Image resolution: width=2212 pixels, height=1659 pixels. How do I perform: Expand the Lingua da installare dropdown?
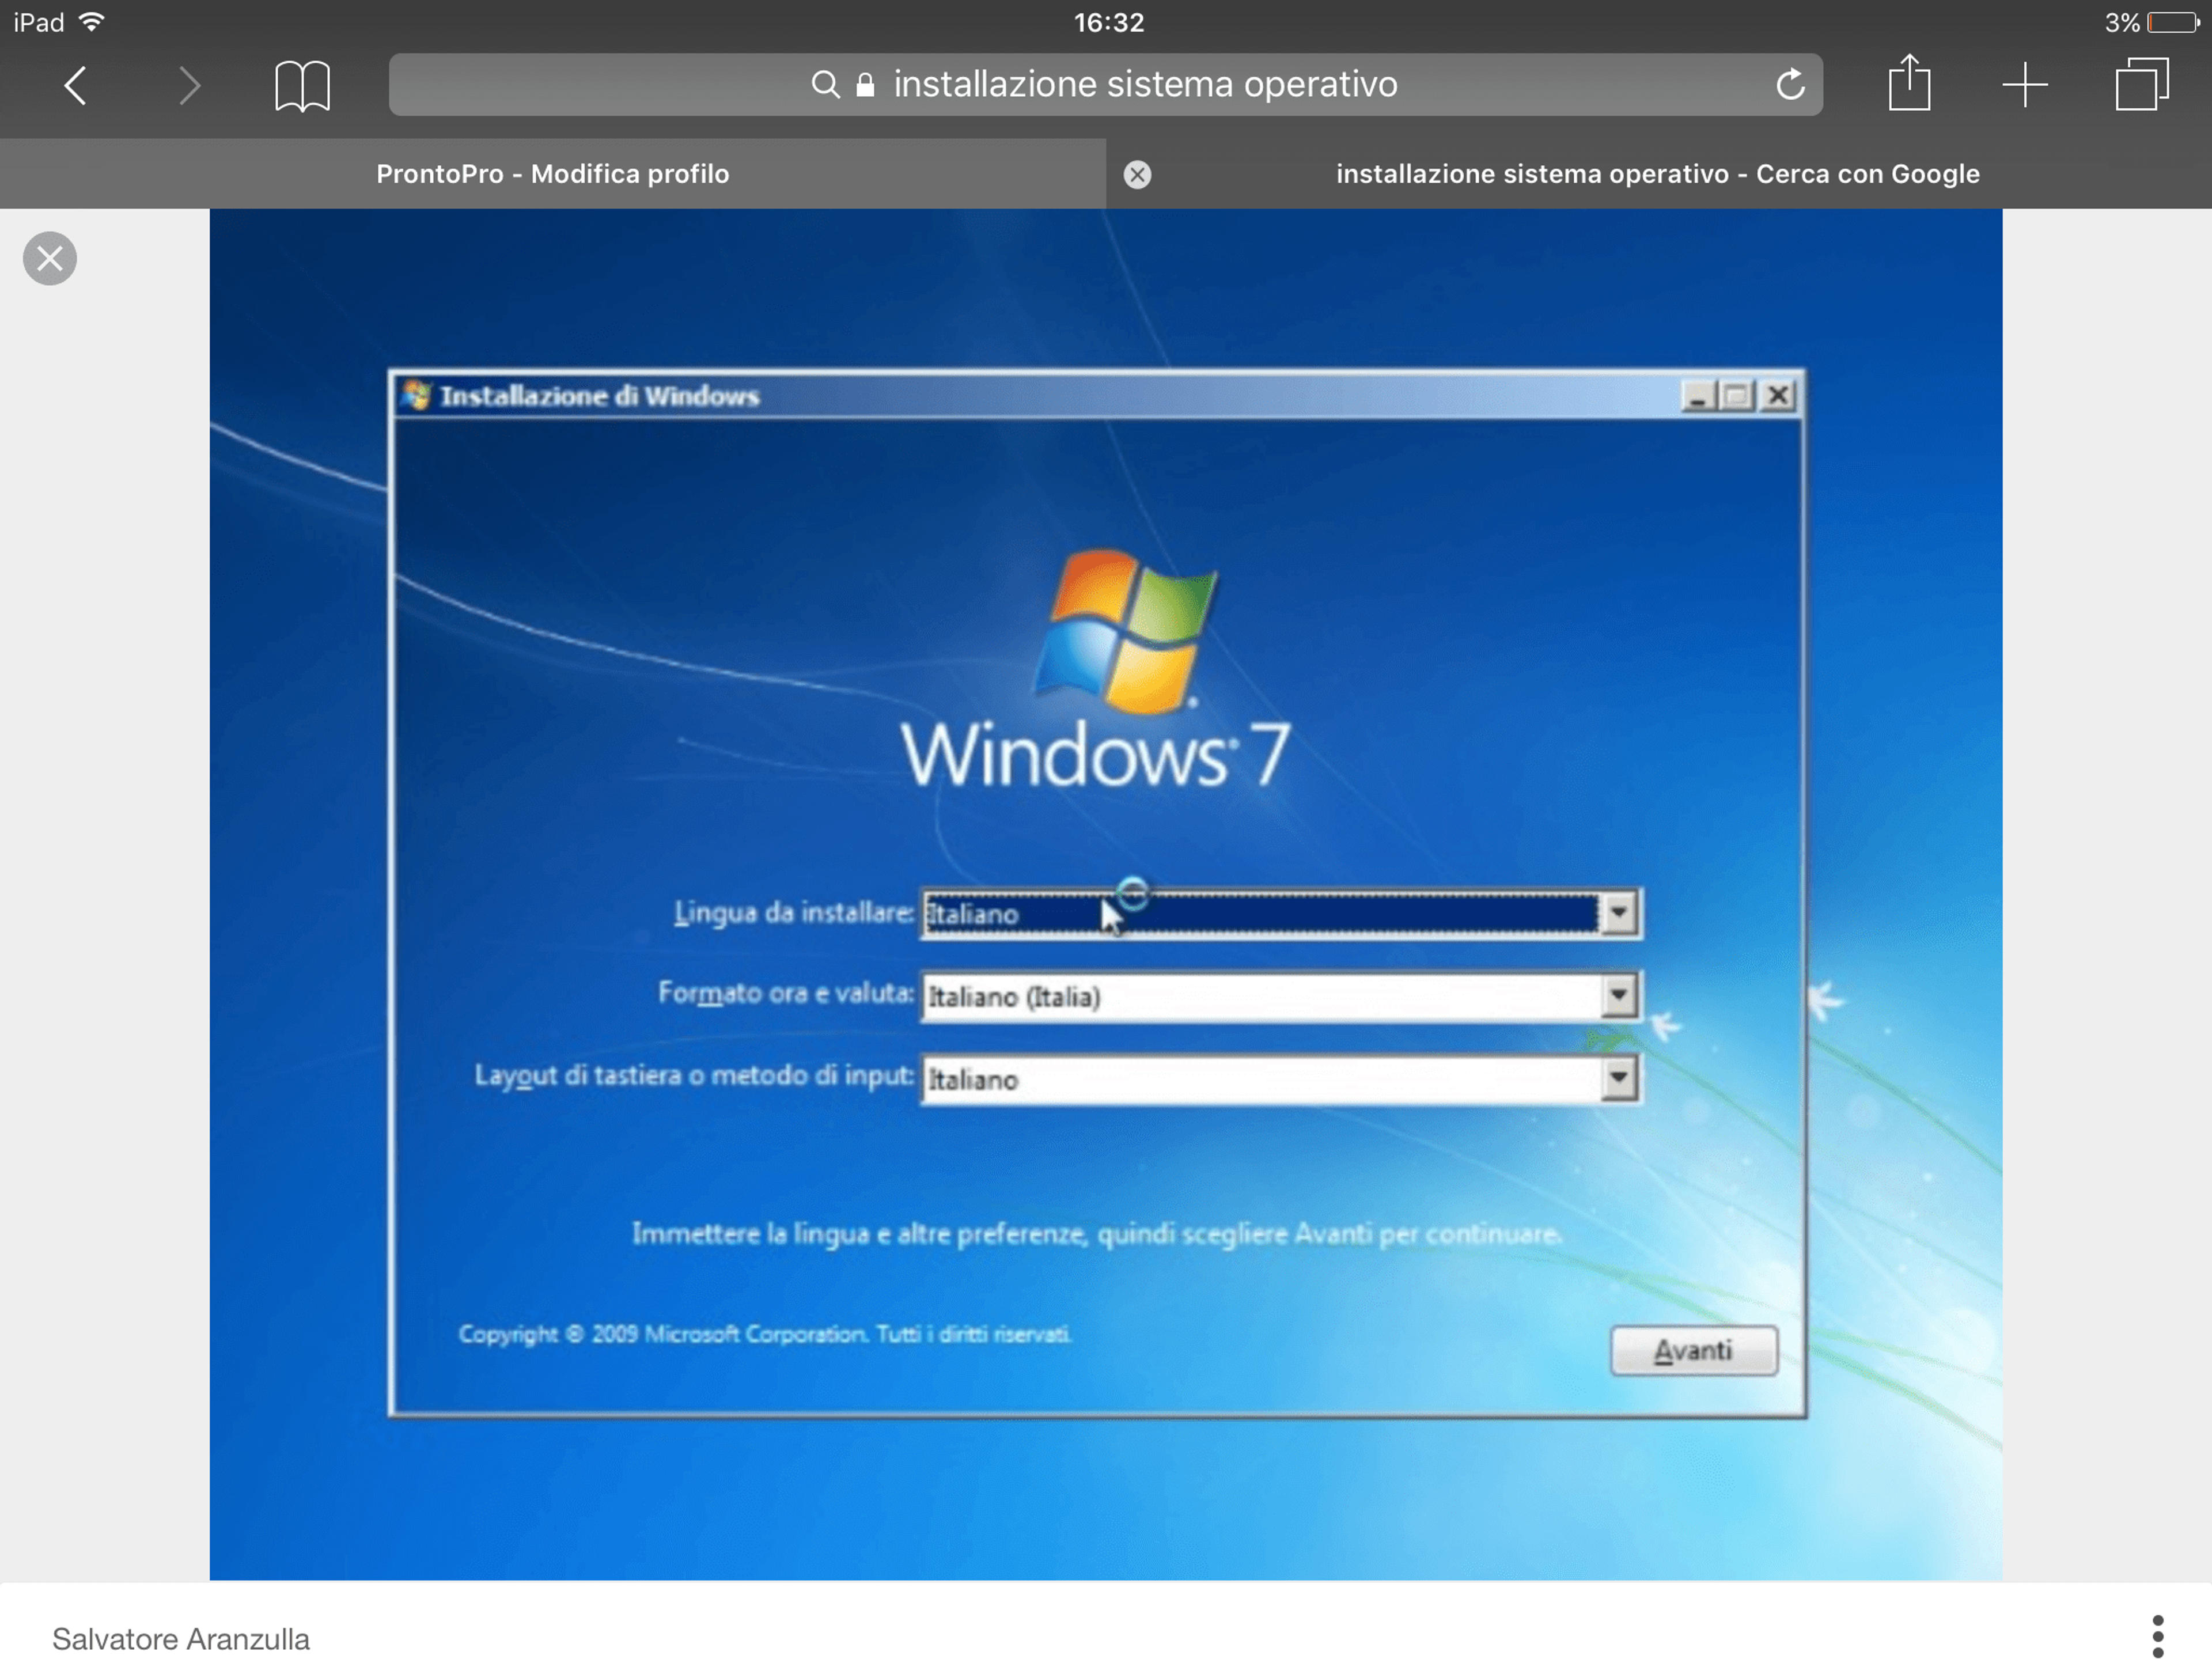1618,913
